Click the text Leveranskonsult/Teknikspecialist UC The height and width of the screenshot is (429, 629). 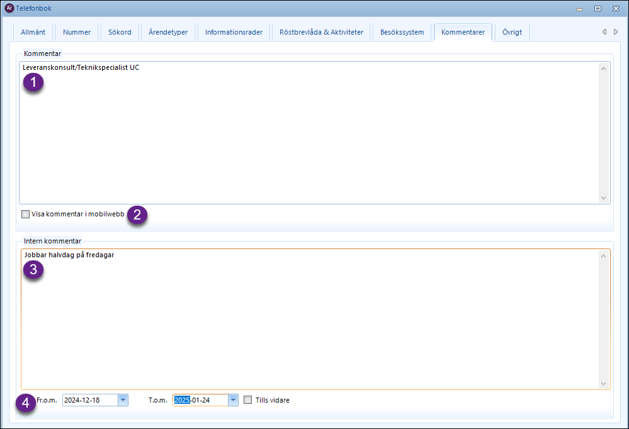coord(81,67)
